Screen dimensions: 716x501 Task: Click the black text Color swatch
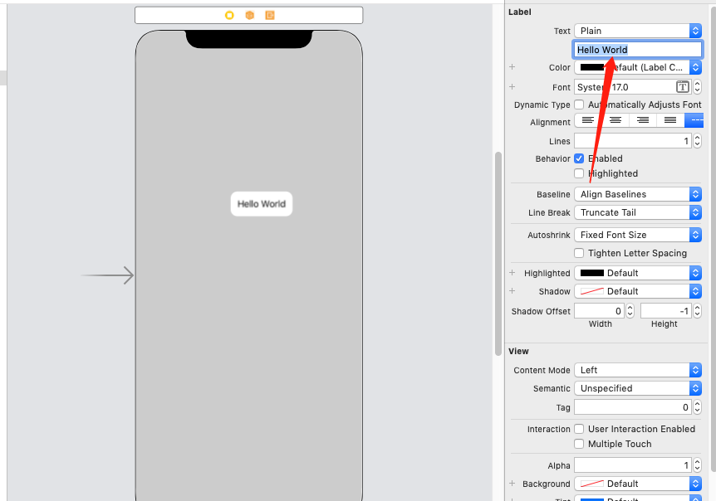tap(591, 67)
